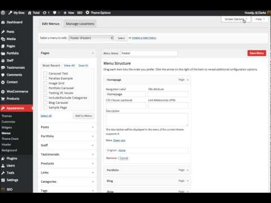Screen dimensions: 271x203
Task: Open Header submenu item
Action: pyautogui.click(x=6, y=144)
